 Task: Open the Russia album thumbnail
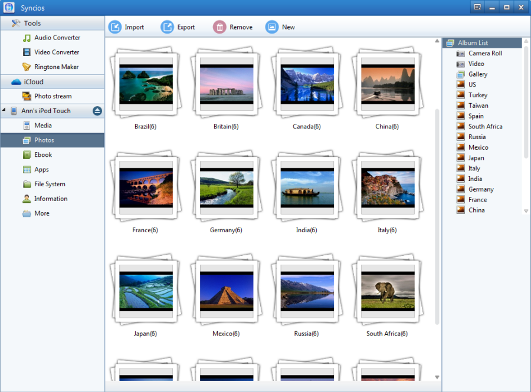[307, 291]
